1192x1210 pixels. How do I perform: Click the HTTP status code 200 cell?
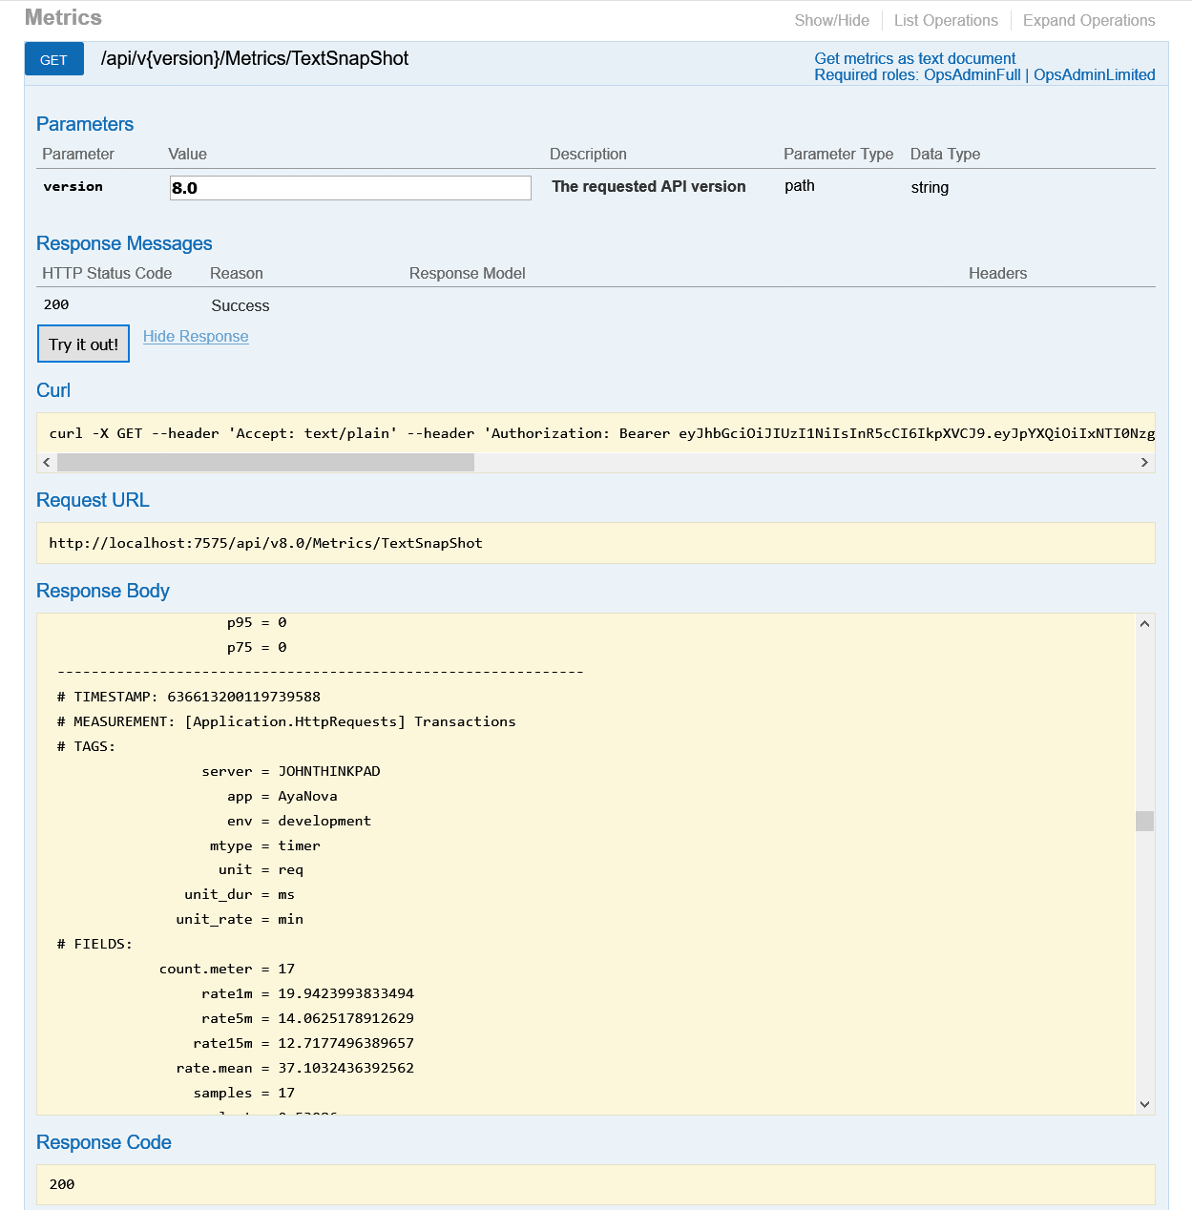(x=56, y=304)
